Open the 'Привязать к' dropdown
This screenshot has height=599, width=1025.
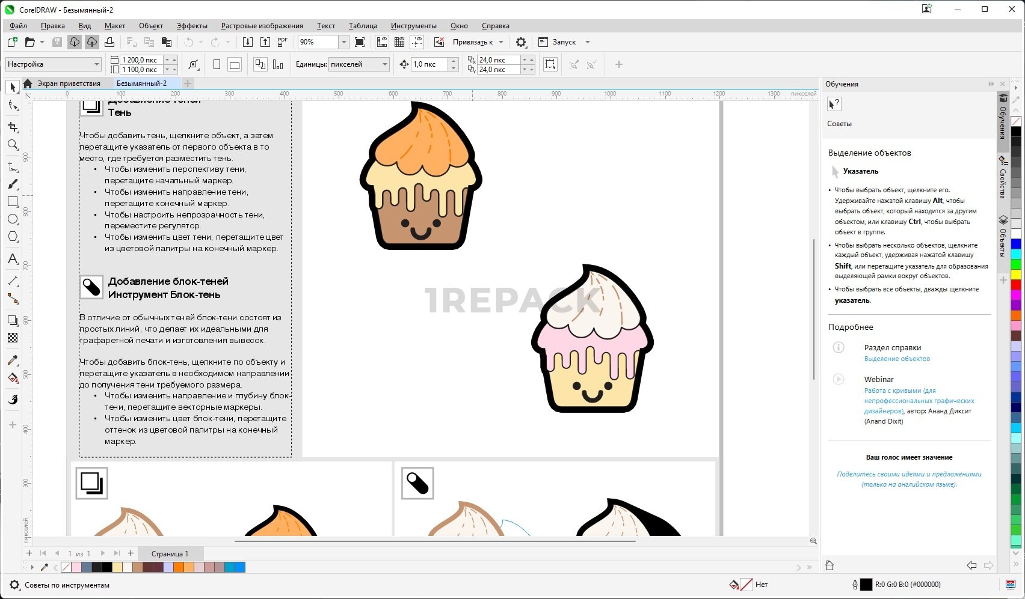pyautogui.click(x=500, y=42)
